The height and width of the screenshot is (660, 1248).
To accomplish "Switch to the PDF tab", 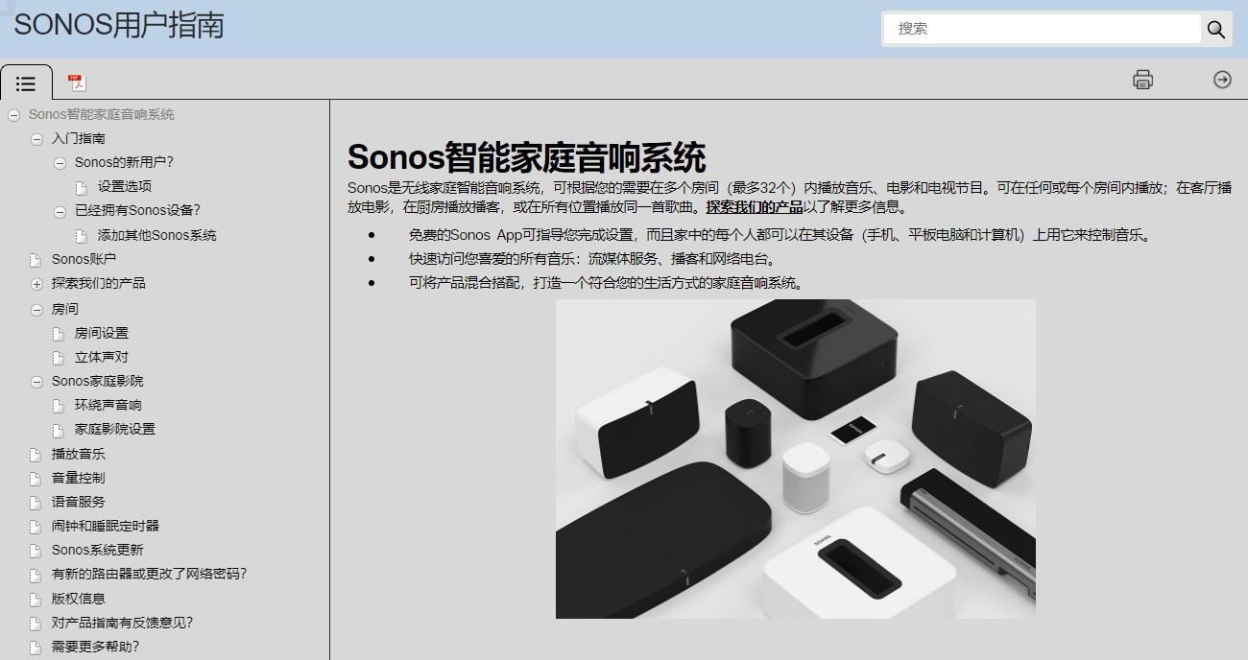I will pos(77,81).
